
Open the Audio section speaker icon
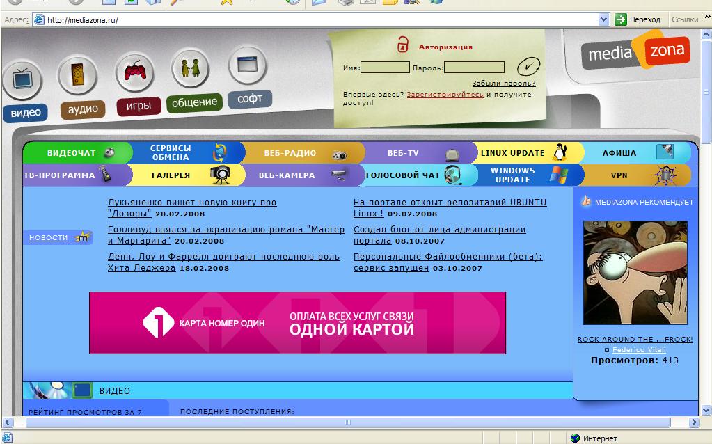[x=77, y=75]
